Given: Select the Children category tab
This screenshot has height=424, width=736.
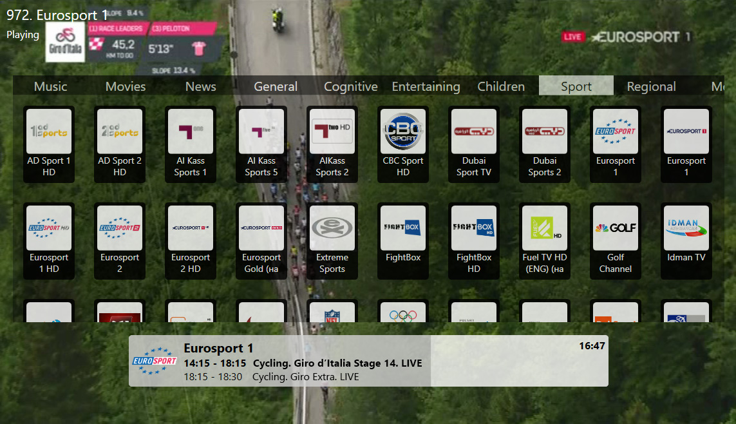Looking at the screenshot, I should [x=501, y=86].
